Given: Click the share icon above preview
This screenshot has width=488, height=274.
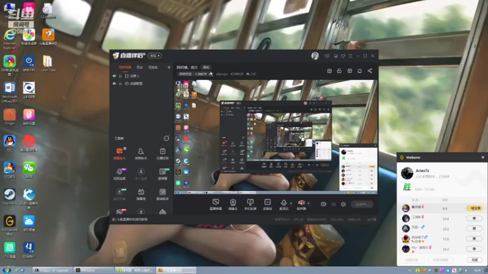Looking at the screenshot, I should click(x=370, y=71).
